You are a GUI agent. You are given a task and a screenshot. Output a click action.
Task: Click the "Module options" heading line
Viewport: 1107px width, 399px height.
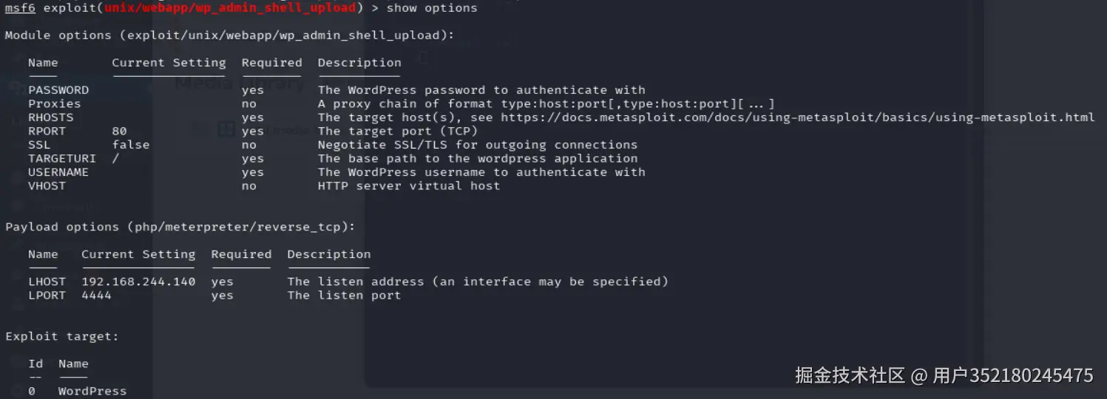230,35
